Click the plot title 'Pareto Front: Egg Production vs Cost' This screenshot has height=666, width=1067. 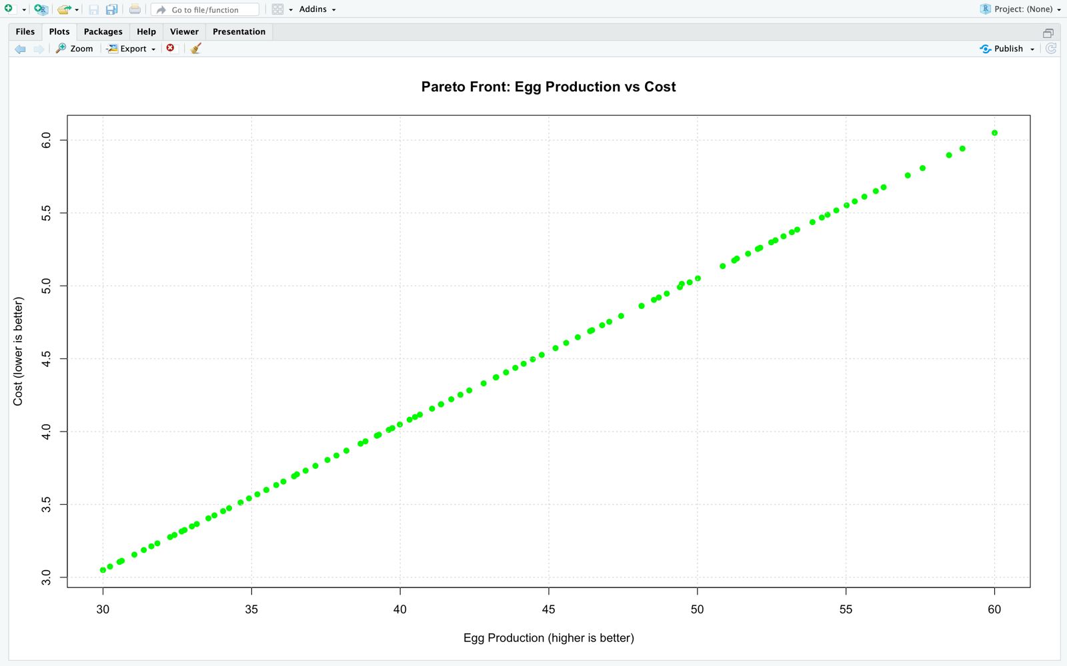click(548, 87)
